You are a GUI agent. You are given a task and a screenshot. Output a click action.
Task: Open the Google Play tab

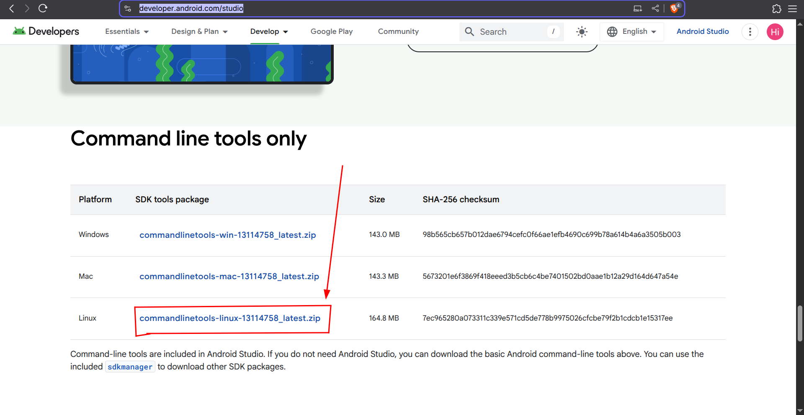coord(332,31)
